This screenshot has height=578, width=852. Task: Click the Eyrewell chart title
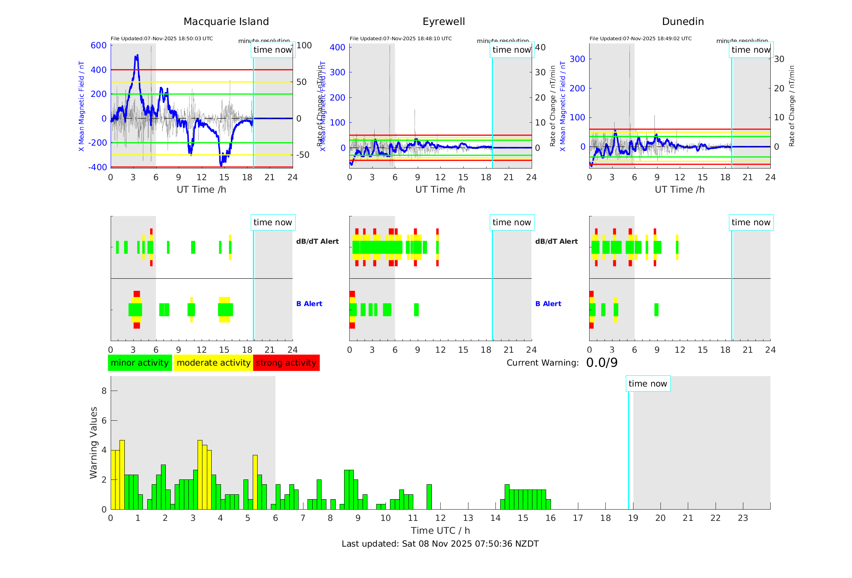point(444,22)
